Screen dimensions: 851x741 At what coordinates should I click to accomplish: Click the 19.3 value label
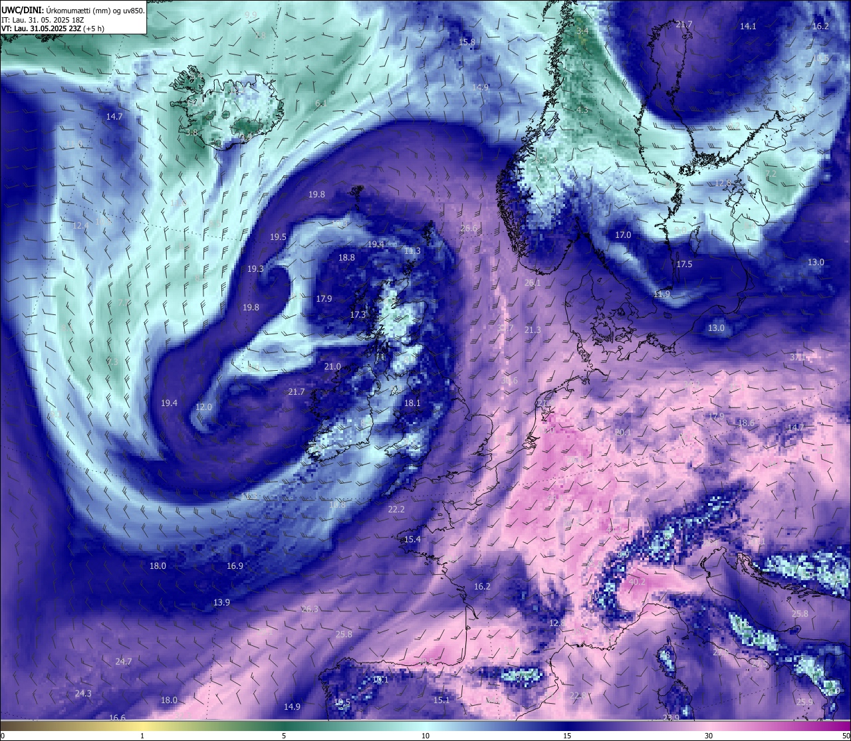click(x=255, y=269)
